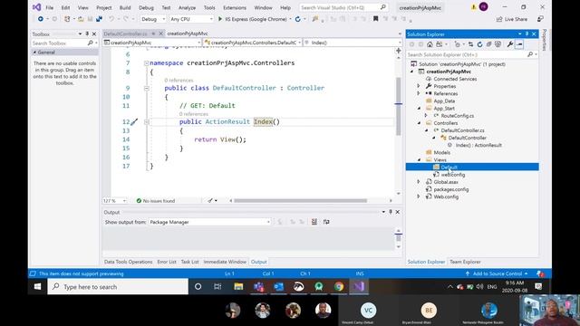Viewport: 580px width, 326px height.
Task: Click the browser refresh icon in toolbar
Action: tap(298, 19)
